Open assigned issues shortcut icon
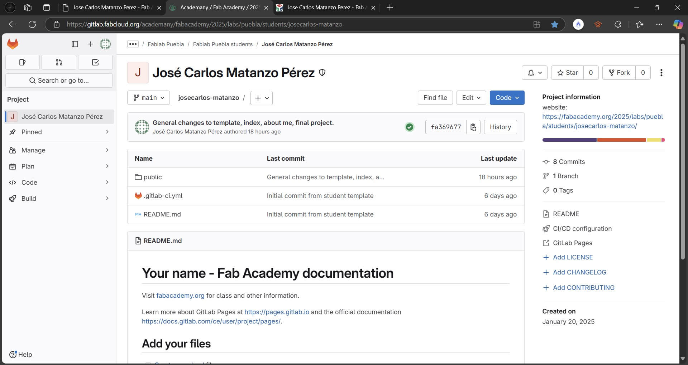 (23, 62)
